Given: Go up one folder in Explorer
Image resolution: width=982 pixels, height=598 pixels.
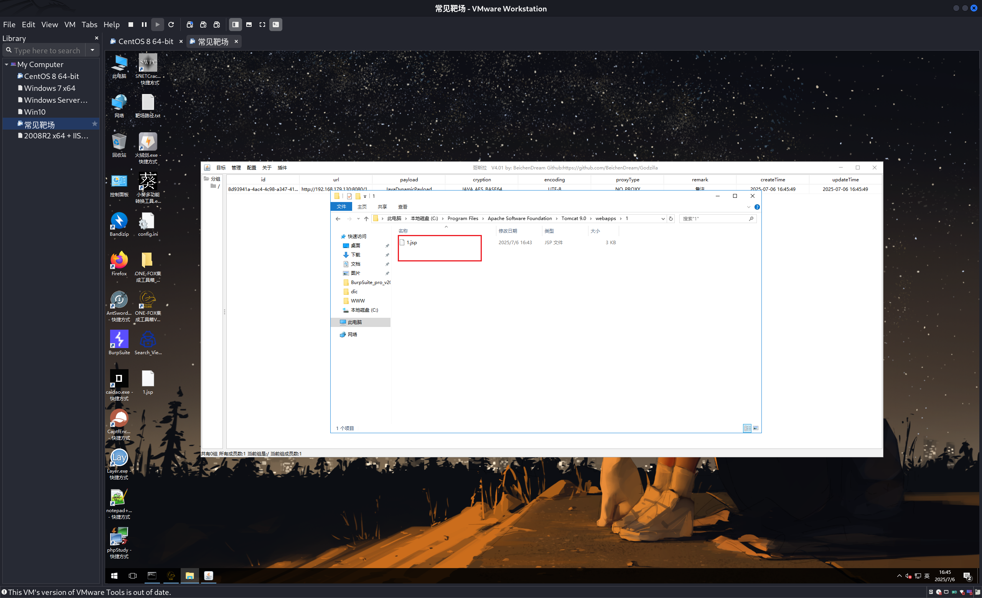Looking at the screenshot, I should (366, 219).
